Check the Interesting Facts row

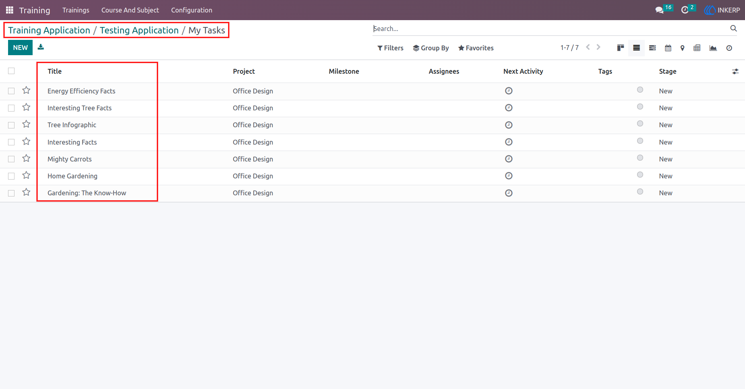click(11, 142)
